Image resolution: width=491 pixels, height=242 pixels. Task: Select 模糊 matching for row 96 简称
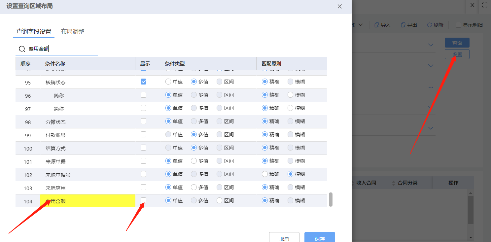pyautogui.click(x=291, y=95)
